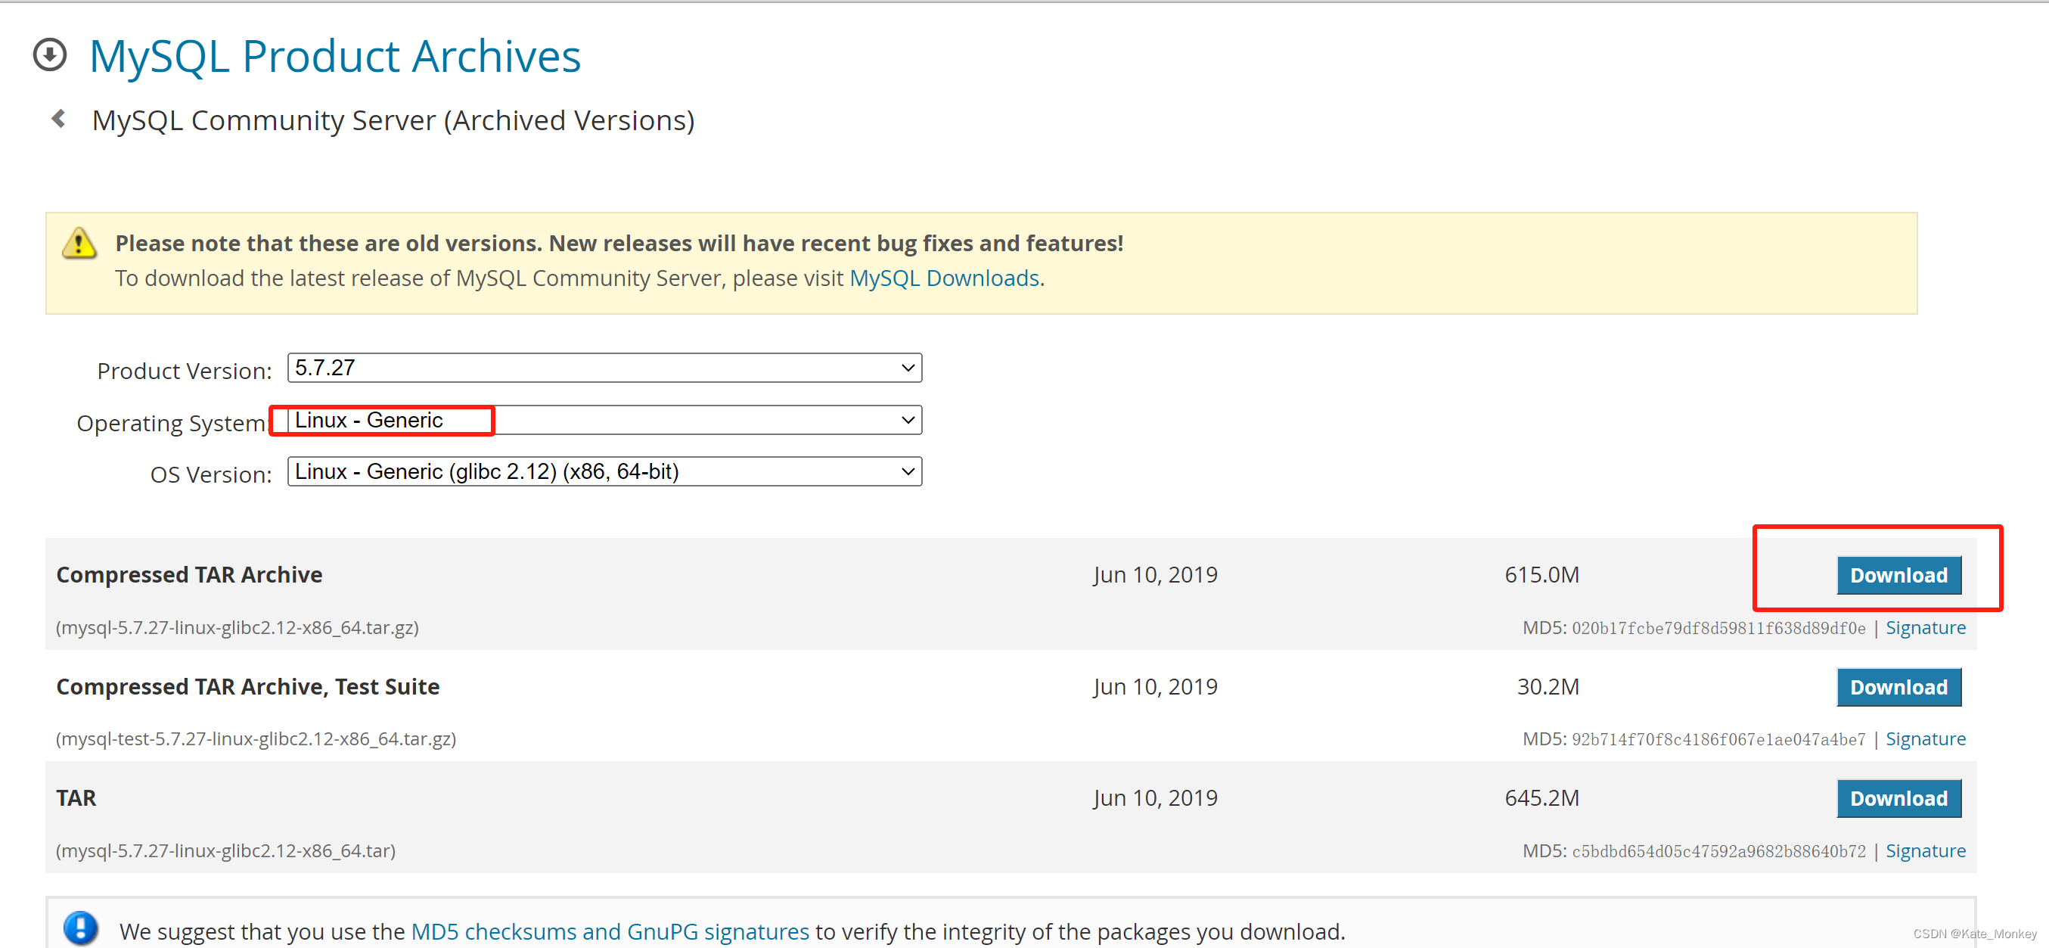Download the 615.0M Compressed TAR Archive
The width and height of the screenshot is (2049, 948).
pos(1897,575)
